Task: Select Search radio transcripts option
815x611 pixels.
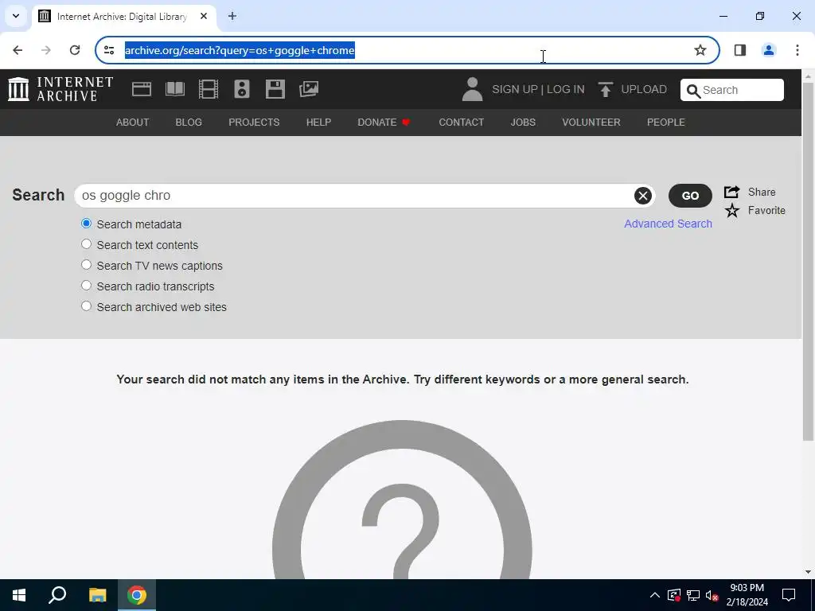Action: (x=86, y=286)
